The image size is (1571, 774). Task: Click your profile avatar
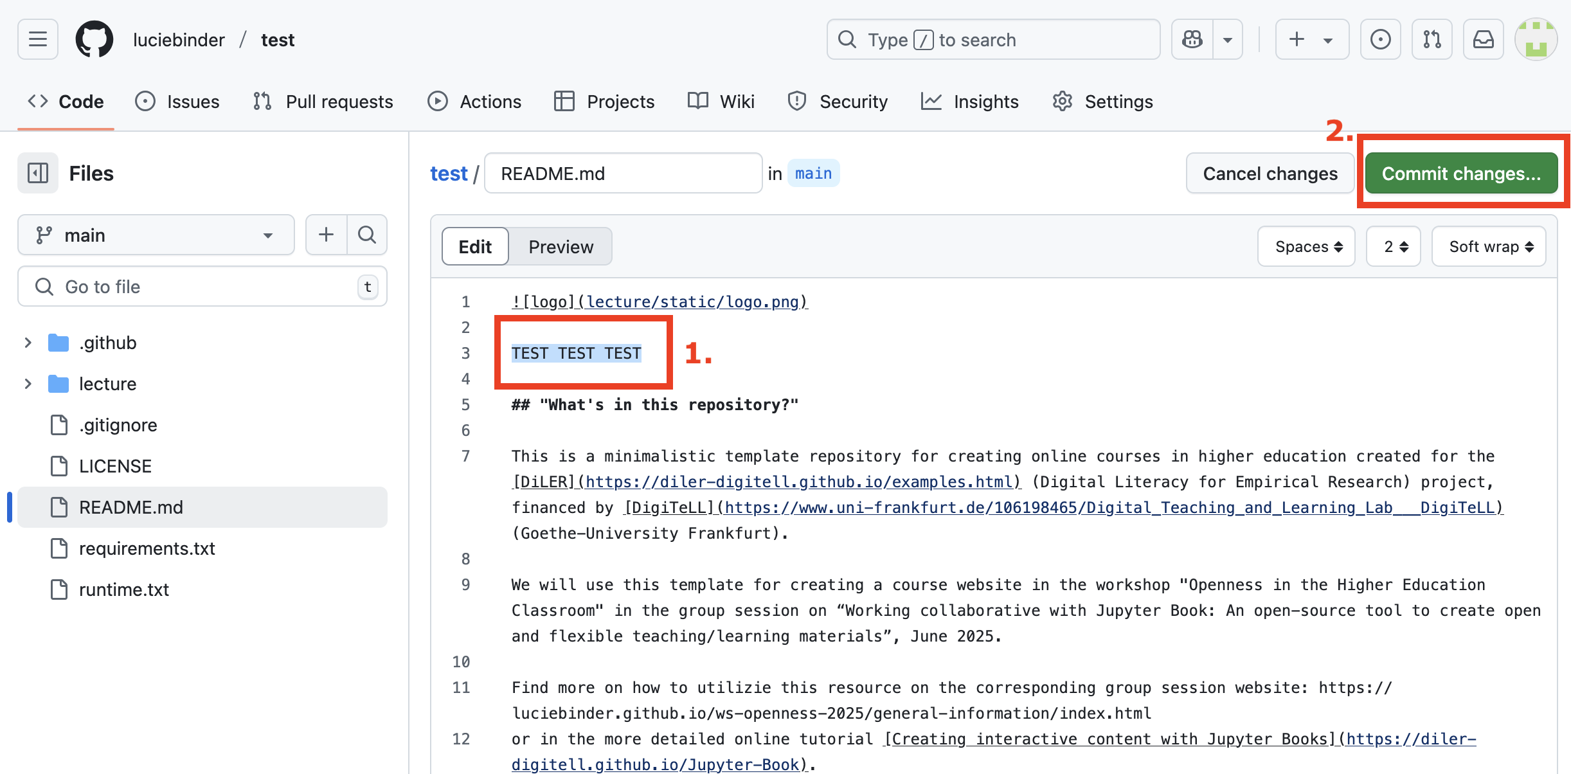coord(1536,39)
